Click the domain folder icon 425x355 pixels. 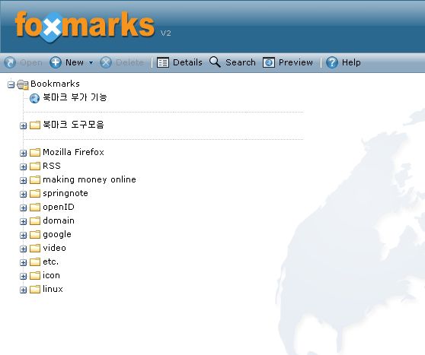(x=35, y=220)
